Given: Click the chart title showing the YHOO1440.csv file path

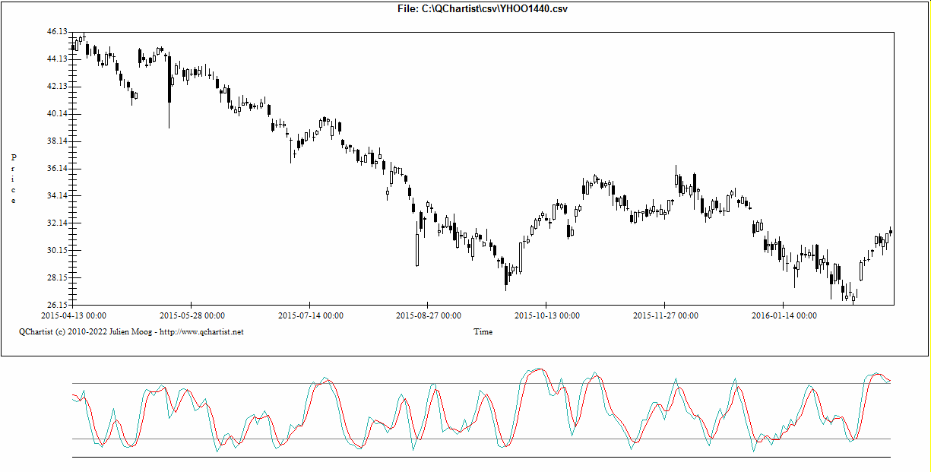Looking at the screenshot, I should (x=483, y=8).
